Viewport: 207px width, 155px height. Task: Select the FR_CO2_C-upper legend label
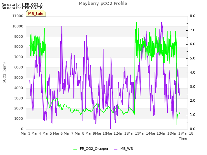tap(94, 149)
